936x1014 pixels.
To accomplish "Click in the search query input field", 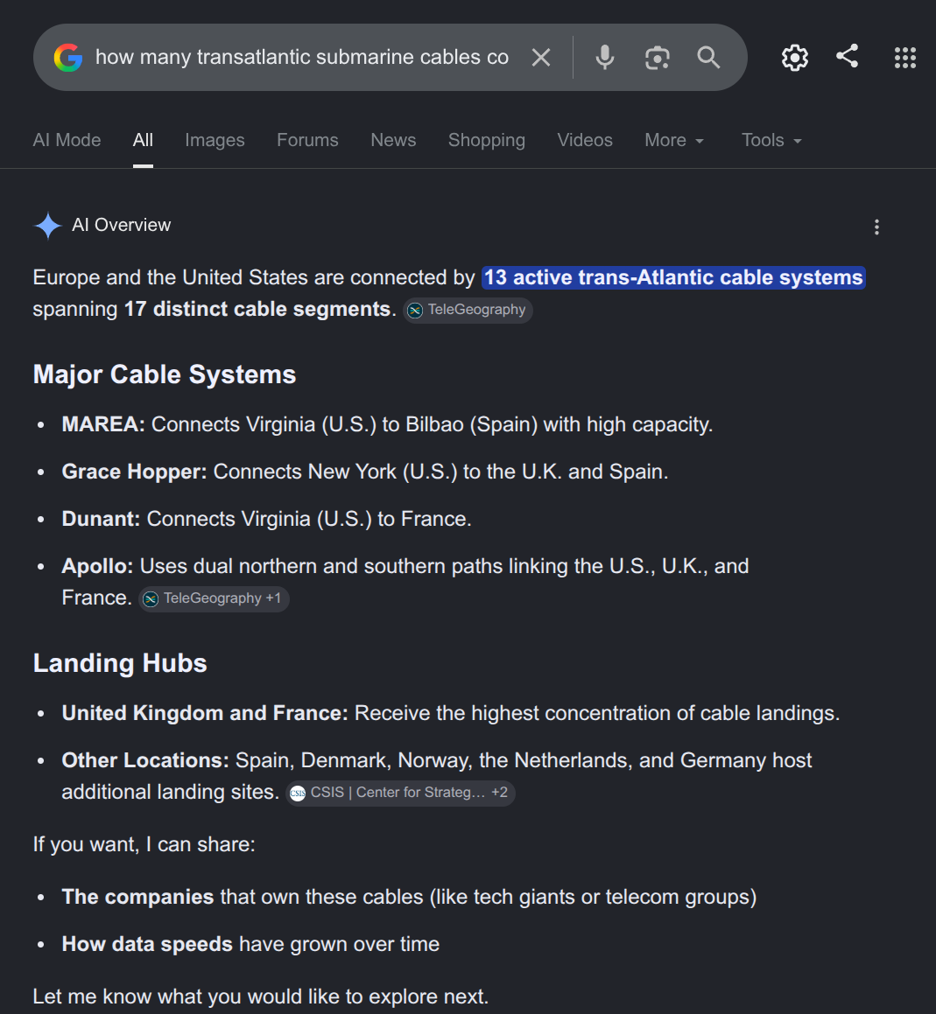I will point(302,58).
